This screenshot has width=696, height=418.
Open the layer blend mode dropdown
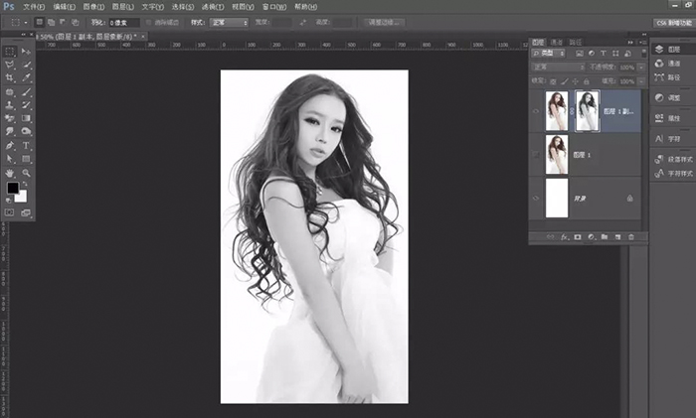[x=559, y=68]
